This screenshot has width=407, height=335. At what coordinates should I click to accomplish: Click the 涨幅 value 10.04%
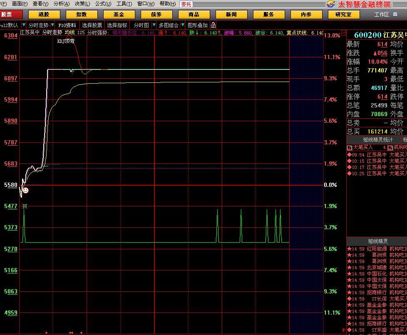point(377,62)
